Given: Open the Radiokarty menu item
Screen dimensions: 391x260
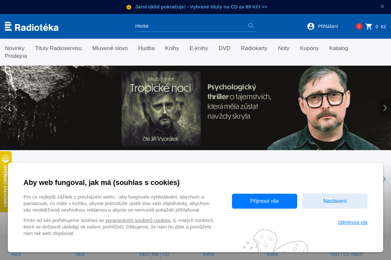Looking at the screenshot, I should tap(254, 48).
